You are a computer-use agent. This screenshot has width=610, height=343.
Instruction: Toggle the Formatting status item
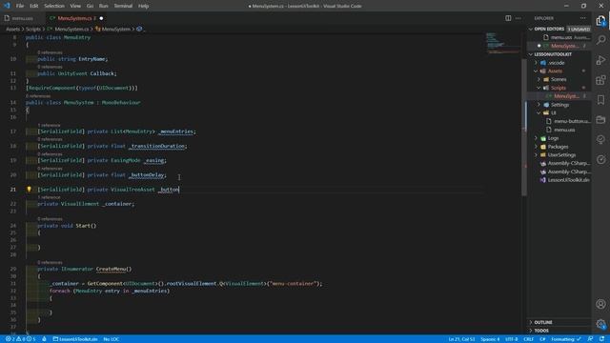tap(566, 339)
